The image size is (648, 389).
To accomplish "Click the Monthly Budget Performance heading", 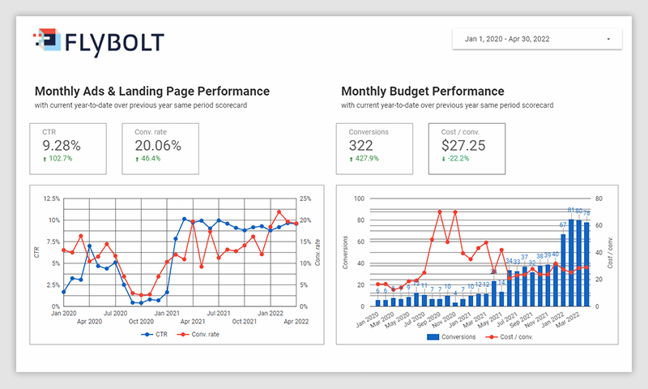I will coord(422,91).
